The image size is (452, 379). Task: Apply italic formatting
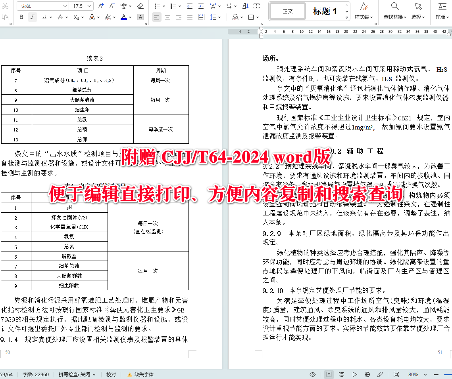tap(32, 17)
